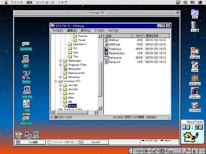
Task: Launch the Graphic converter desktop icon
Action: pos(195,51)
